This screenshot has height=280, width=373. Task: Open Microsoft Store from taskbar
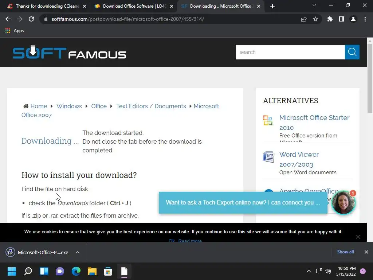(x=108, y=271)
